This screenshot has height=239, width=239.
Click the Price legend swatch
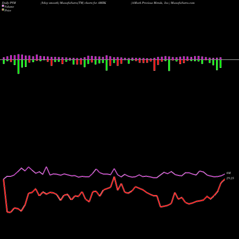(x=3, y=10)
